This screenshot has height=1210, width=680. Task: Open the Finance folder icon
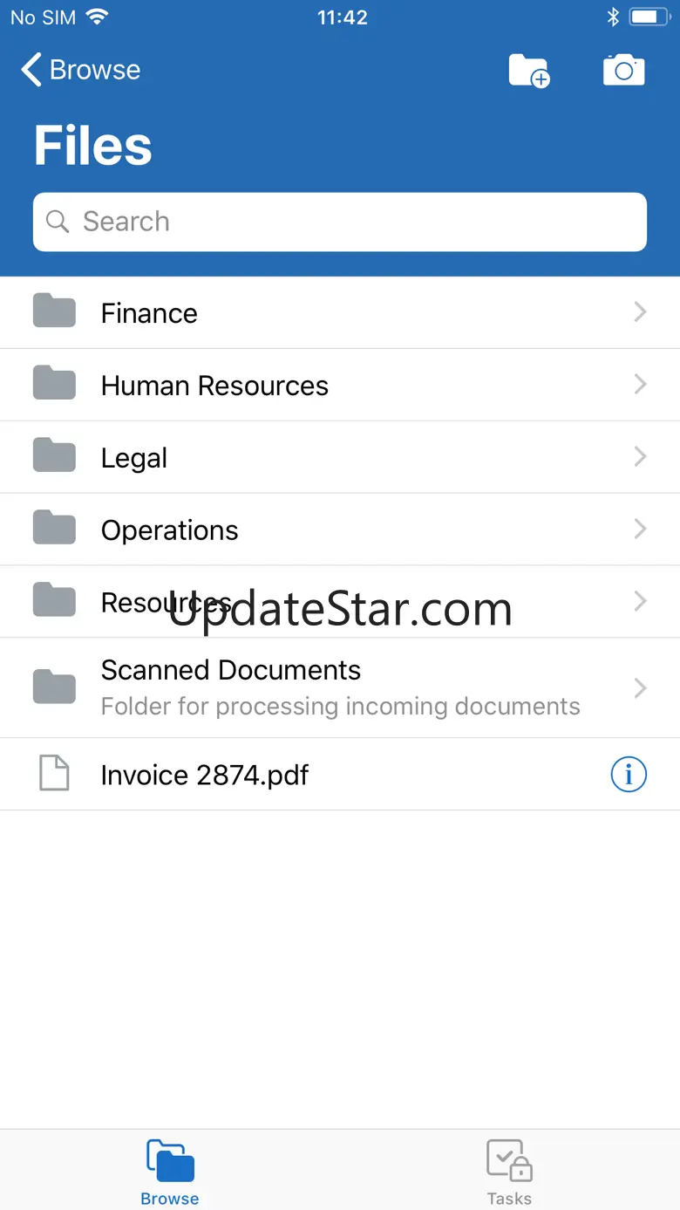tap(54, 311)
